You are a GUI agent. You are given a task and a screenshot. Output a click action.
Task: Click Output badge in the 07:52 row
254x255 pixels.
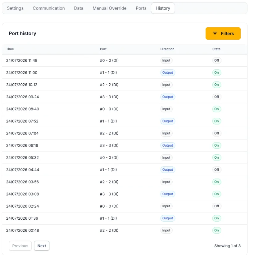pos(168,121)
